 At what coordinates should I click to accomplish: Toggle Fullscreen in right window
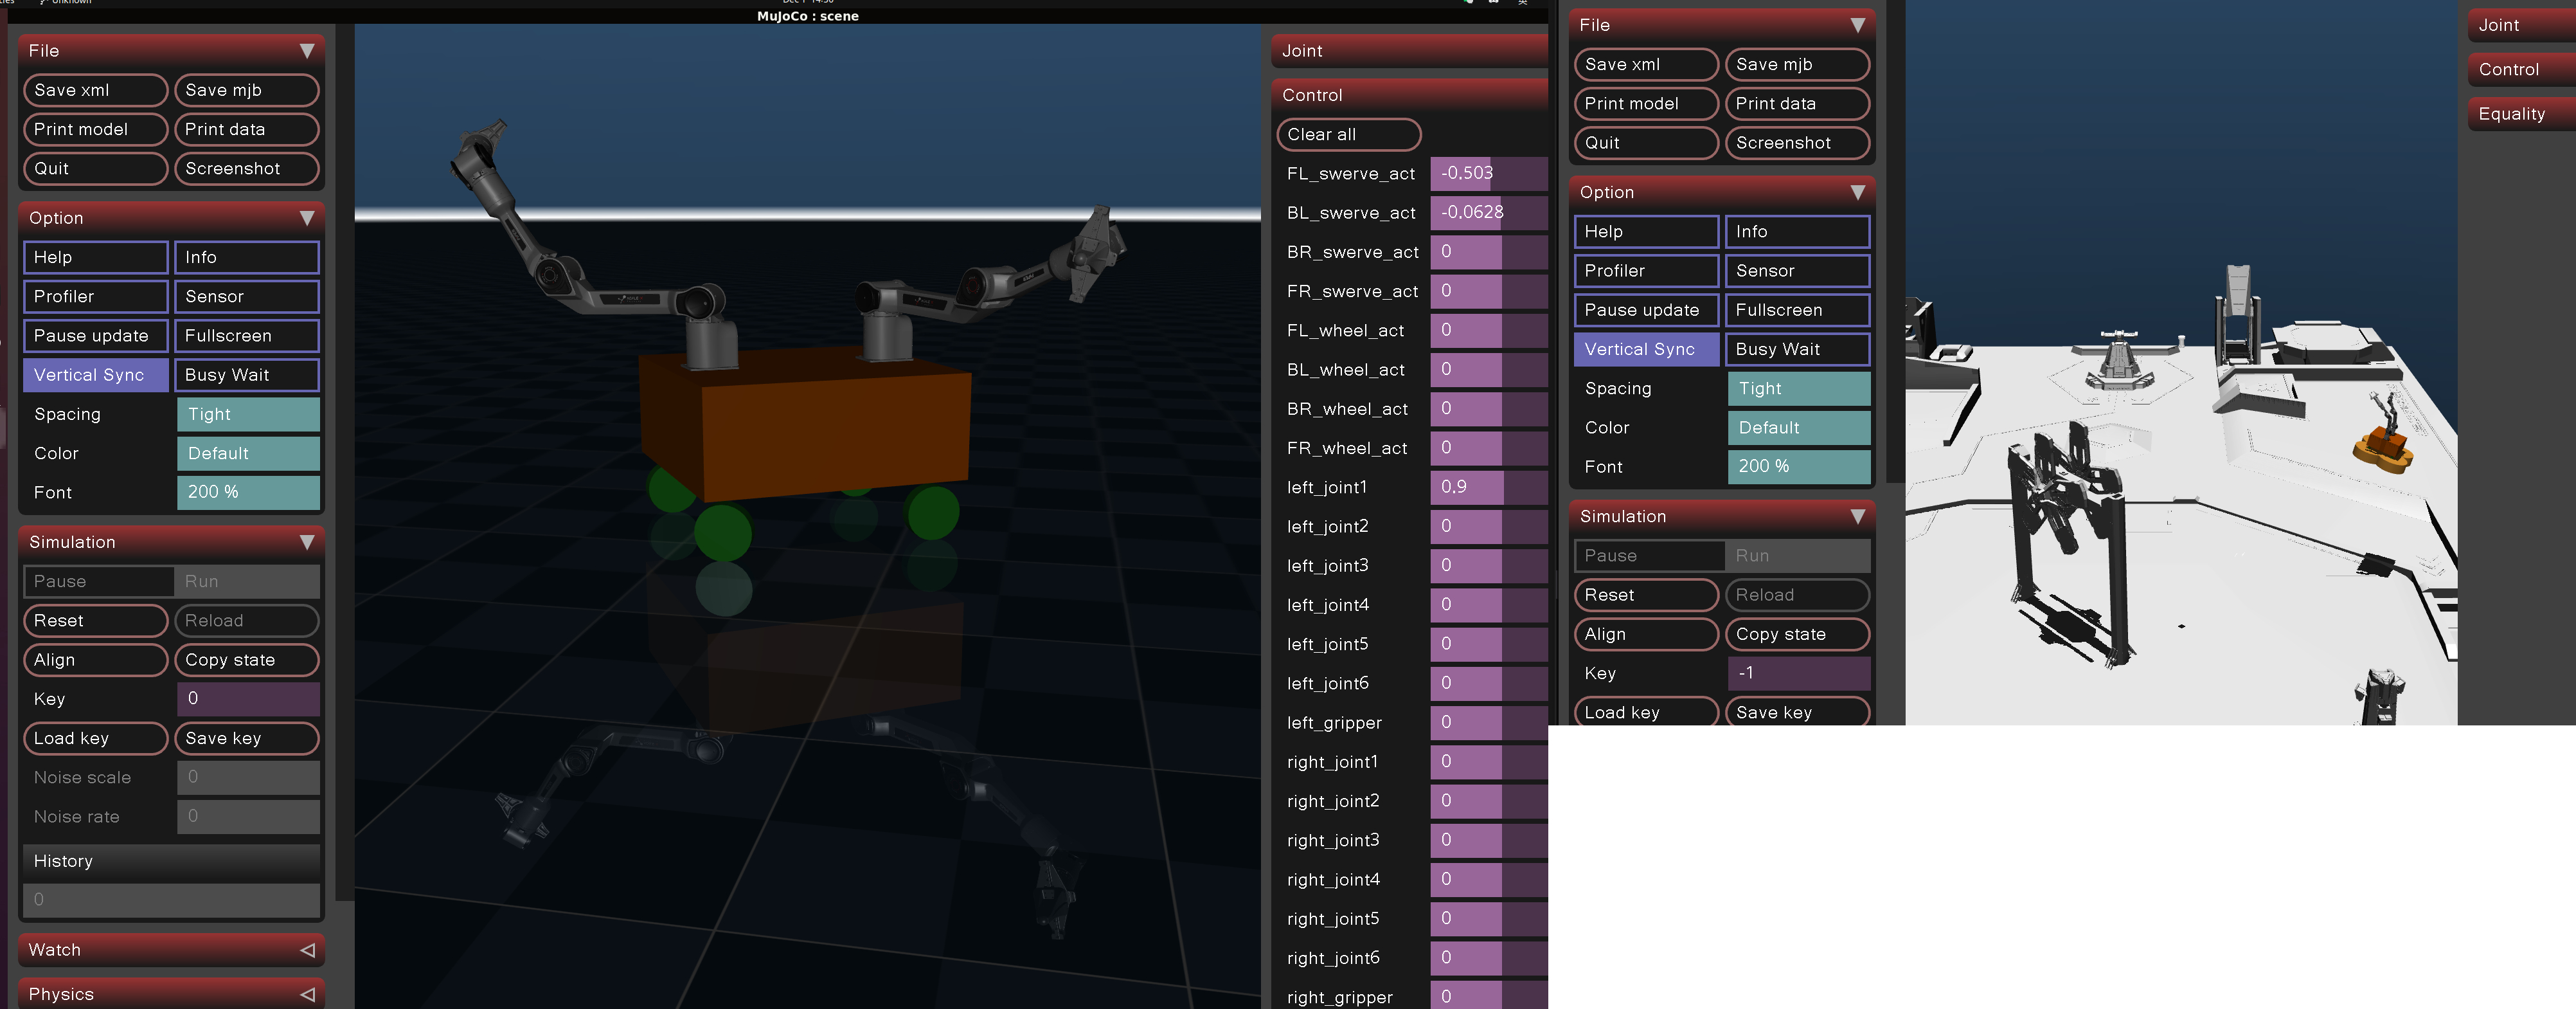click(1798, 311)
